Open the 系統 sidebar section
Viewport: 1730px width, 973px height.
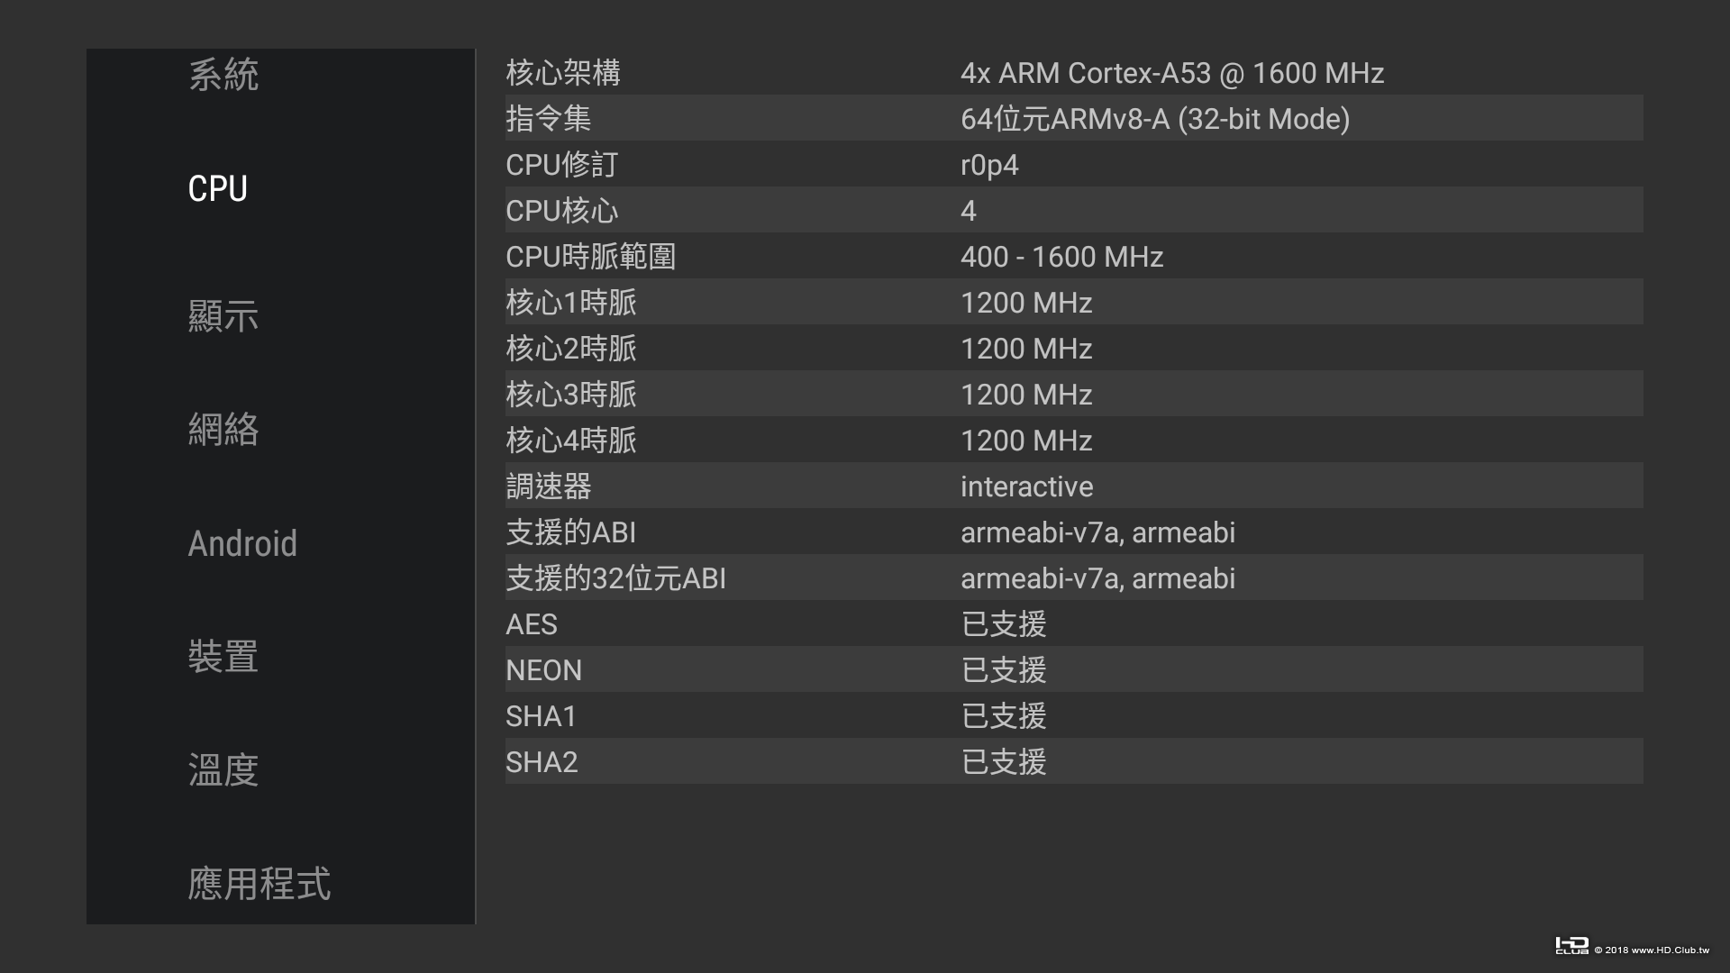click(223, 75)
